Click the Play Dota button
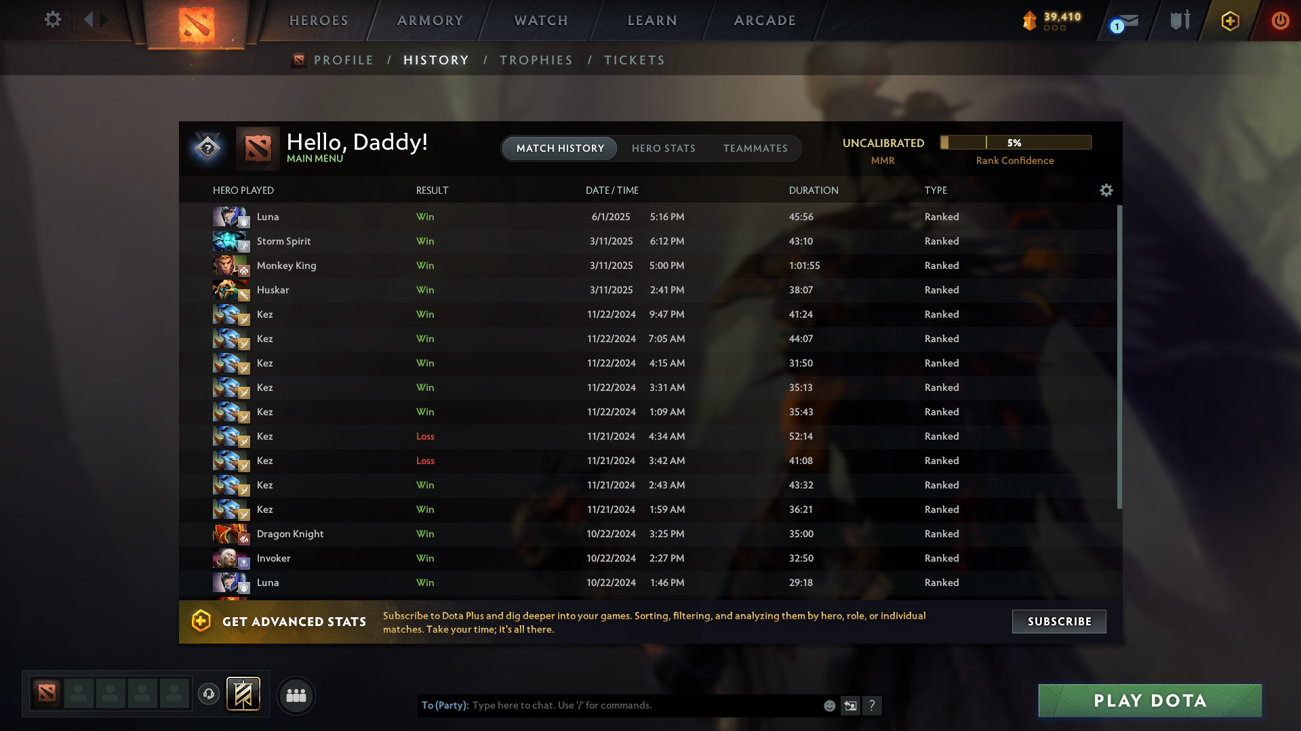This screenshot has width=1301, height=731. (1150, 701)
